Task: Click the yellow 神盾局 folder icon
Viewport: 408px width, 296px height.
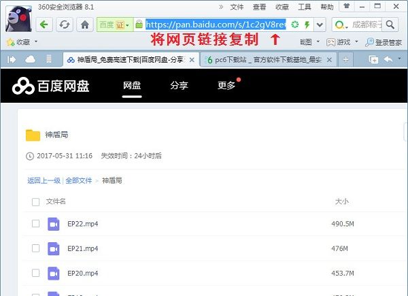Action: click(33, 135)
